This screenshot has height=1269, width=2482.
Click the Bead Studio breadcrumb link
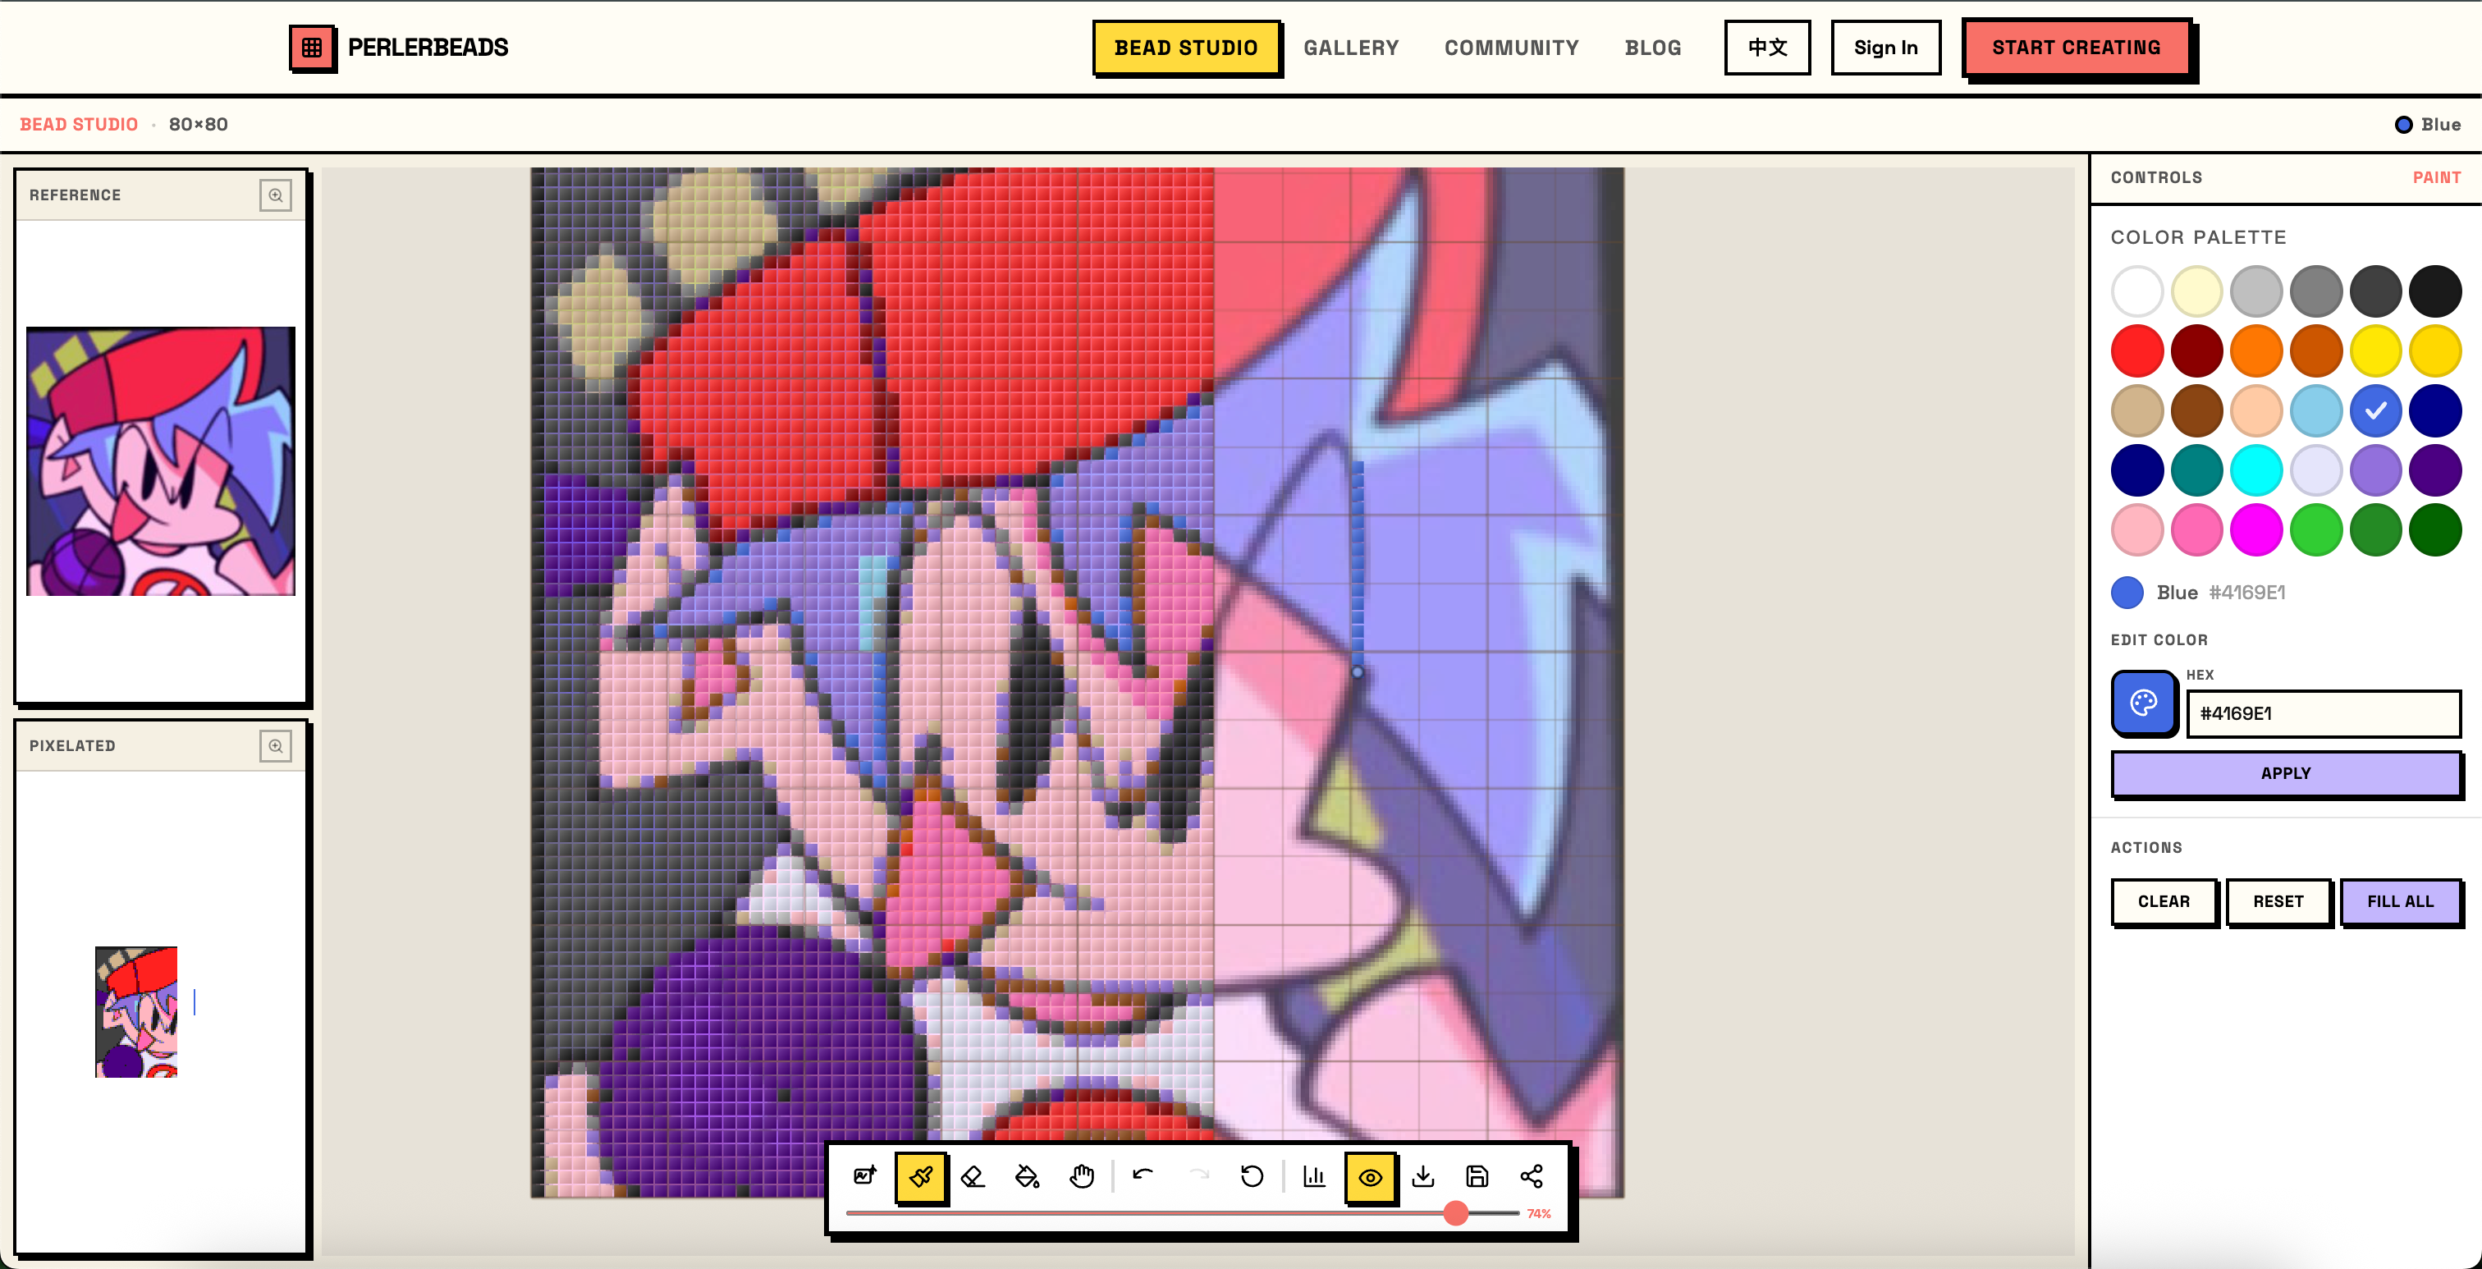(79, 124)
